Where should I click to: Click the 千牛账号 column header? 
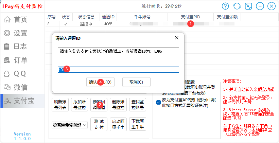pyautogui.click(x=142, y=17)
